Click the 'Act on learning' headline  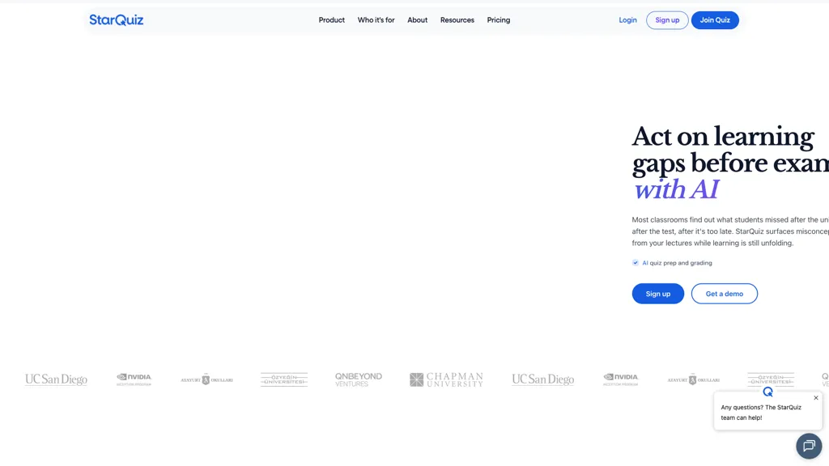[x=723, y=136]
